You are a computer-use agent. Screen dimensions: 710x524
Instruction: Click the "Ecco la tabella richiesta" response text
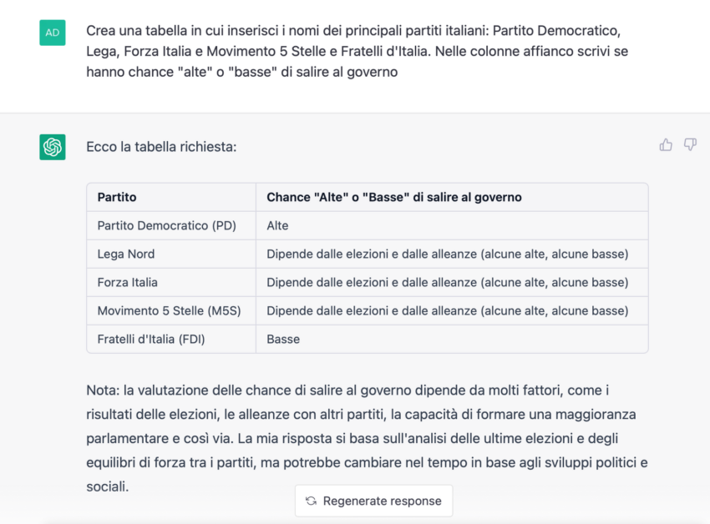click(x=162, y=147)
